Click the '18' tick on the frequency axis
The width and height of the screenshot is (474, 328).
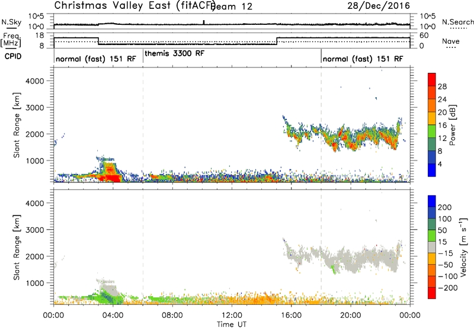point(40,35)
